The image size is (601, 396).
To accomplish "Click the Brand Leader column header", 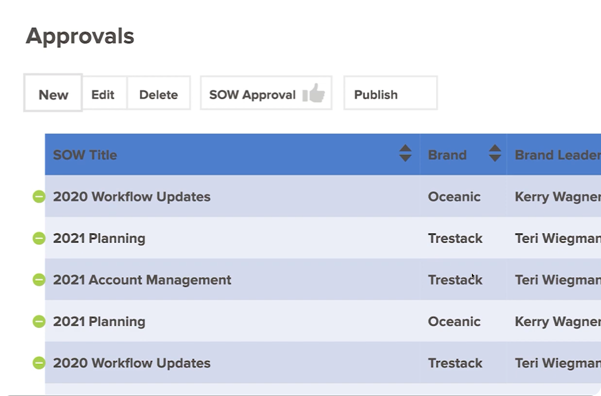I will coord(554,155).
